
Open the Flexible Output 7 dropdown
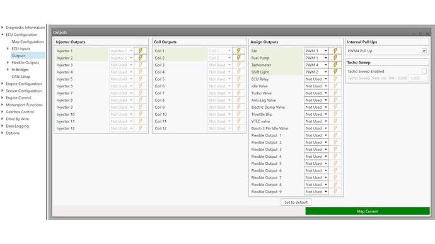click(316, 177)
